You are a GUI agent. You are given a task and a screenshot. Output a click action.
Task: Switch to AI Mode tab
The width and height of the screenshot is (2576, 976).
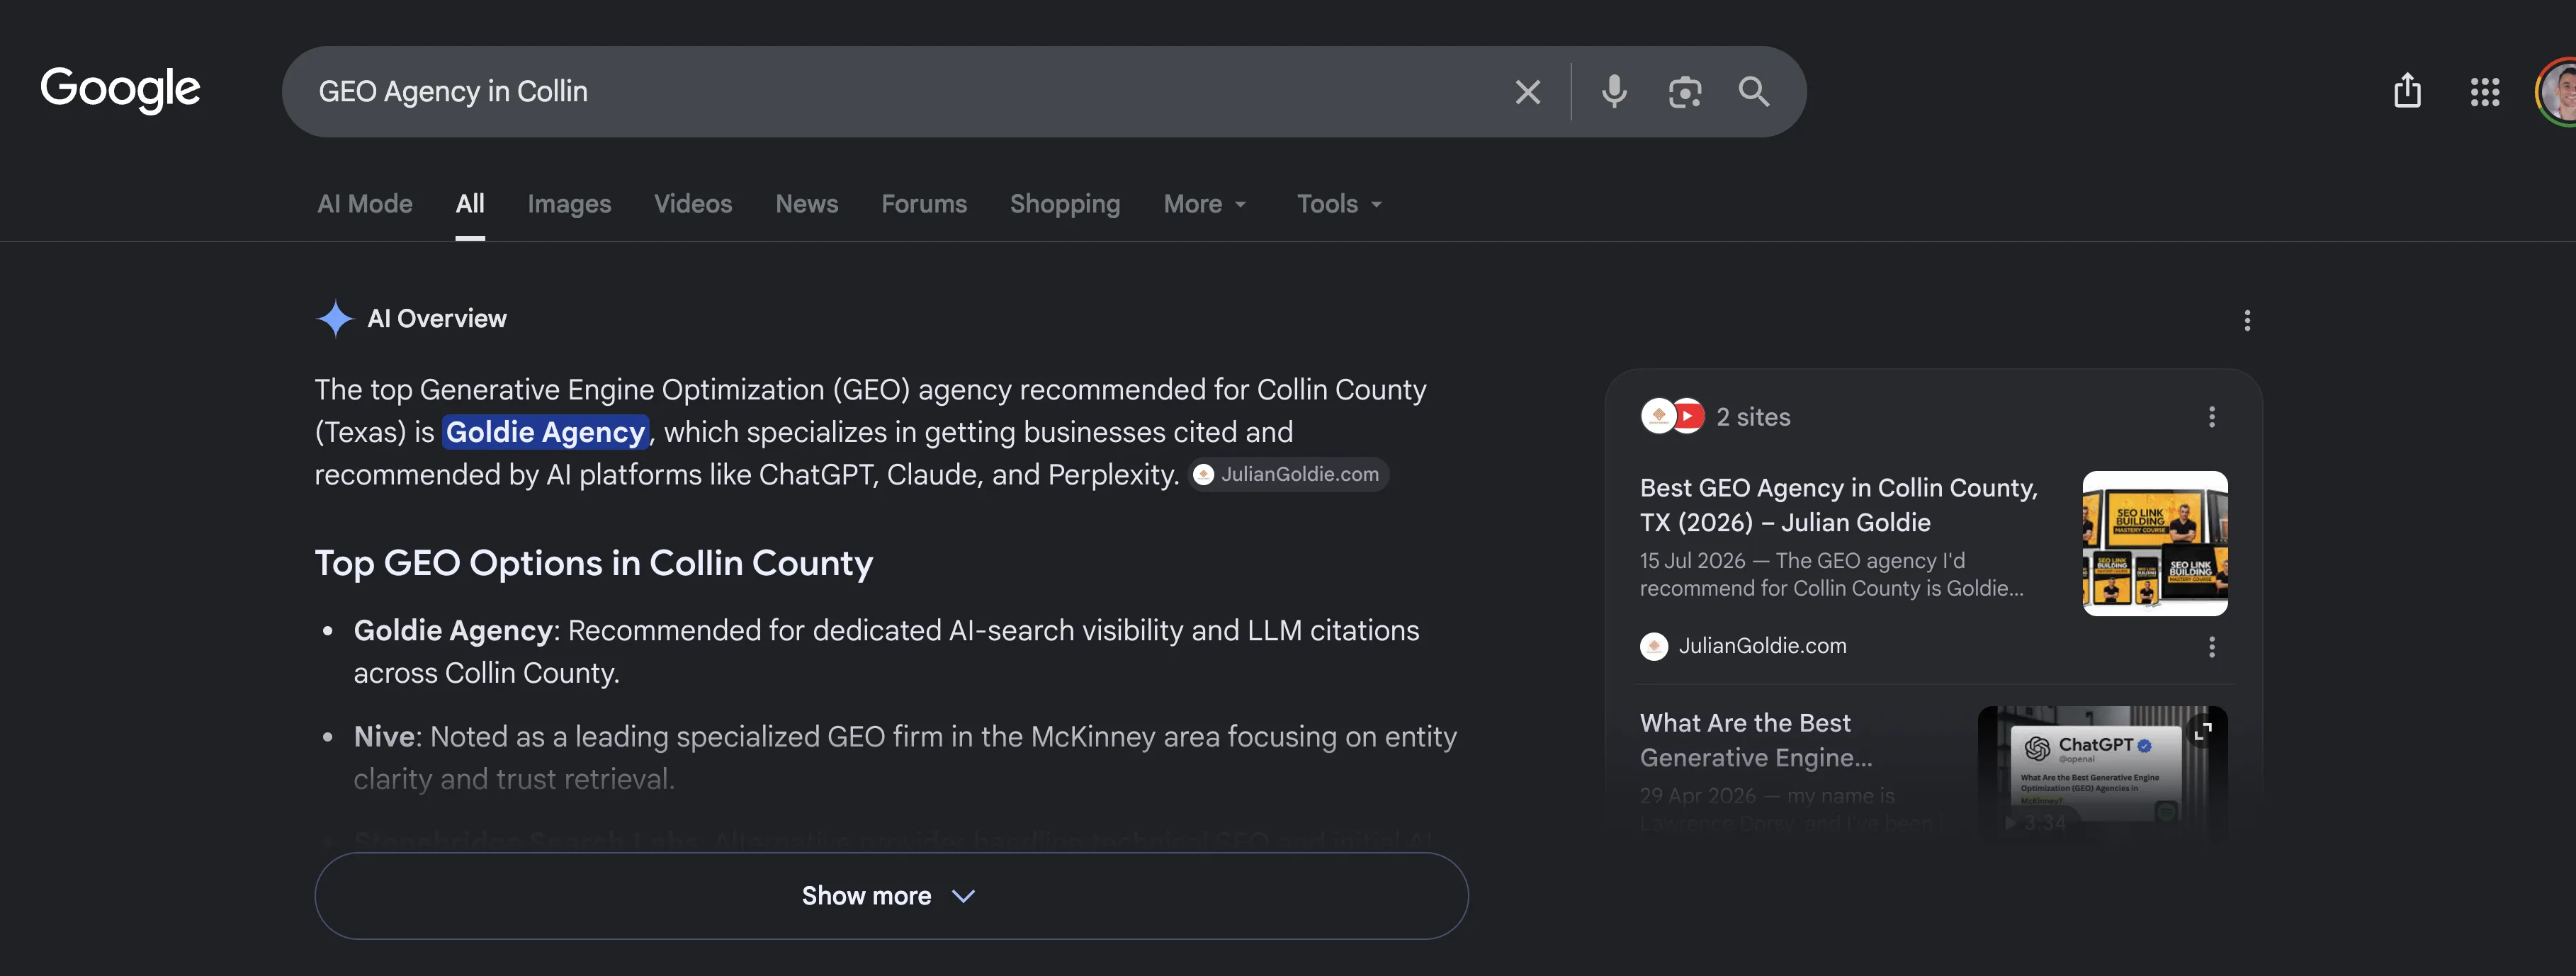point(365,204)
